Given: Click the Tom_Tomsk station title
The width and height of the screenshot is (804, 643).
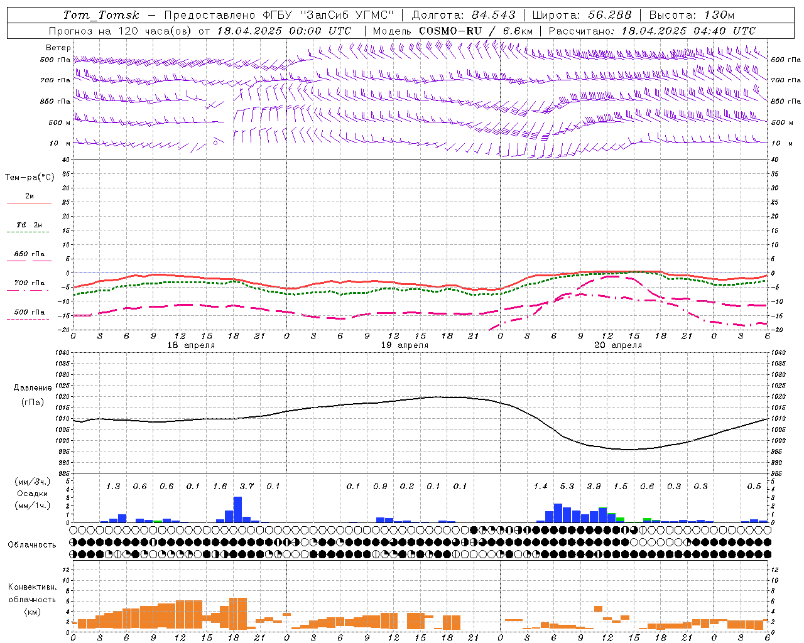Looking at the screenshot, I should [101, 15].
